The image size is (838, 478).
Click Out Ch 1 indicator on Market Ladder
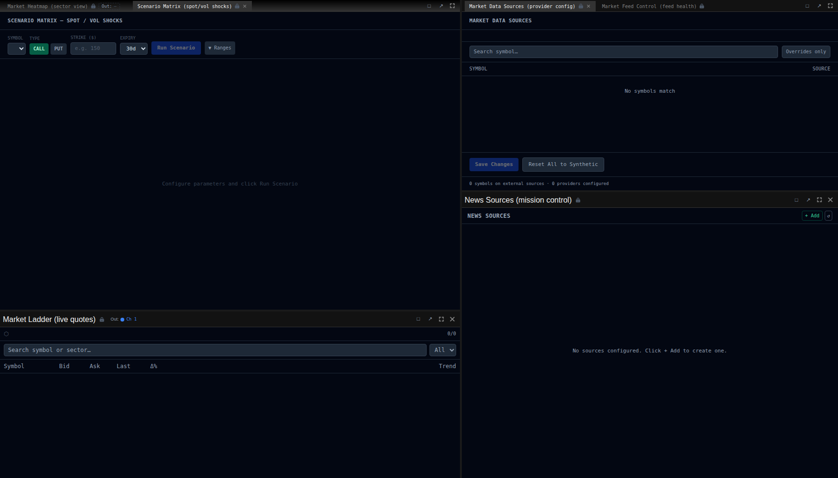(124, 319)
